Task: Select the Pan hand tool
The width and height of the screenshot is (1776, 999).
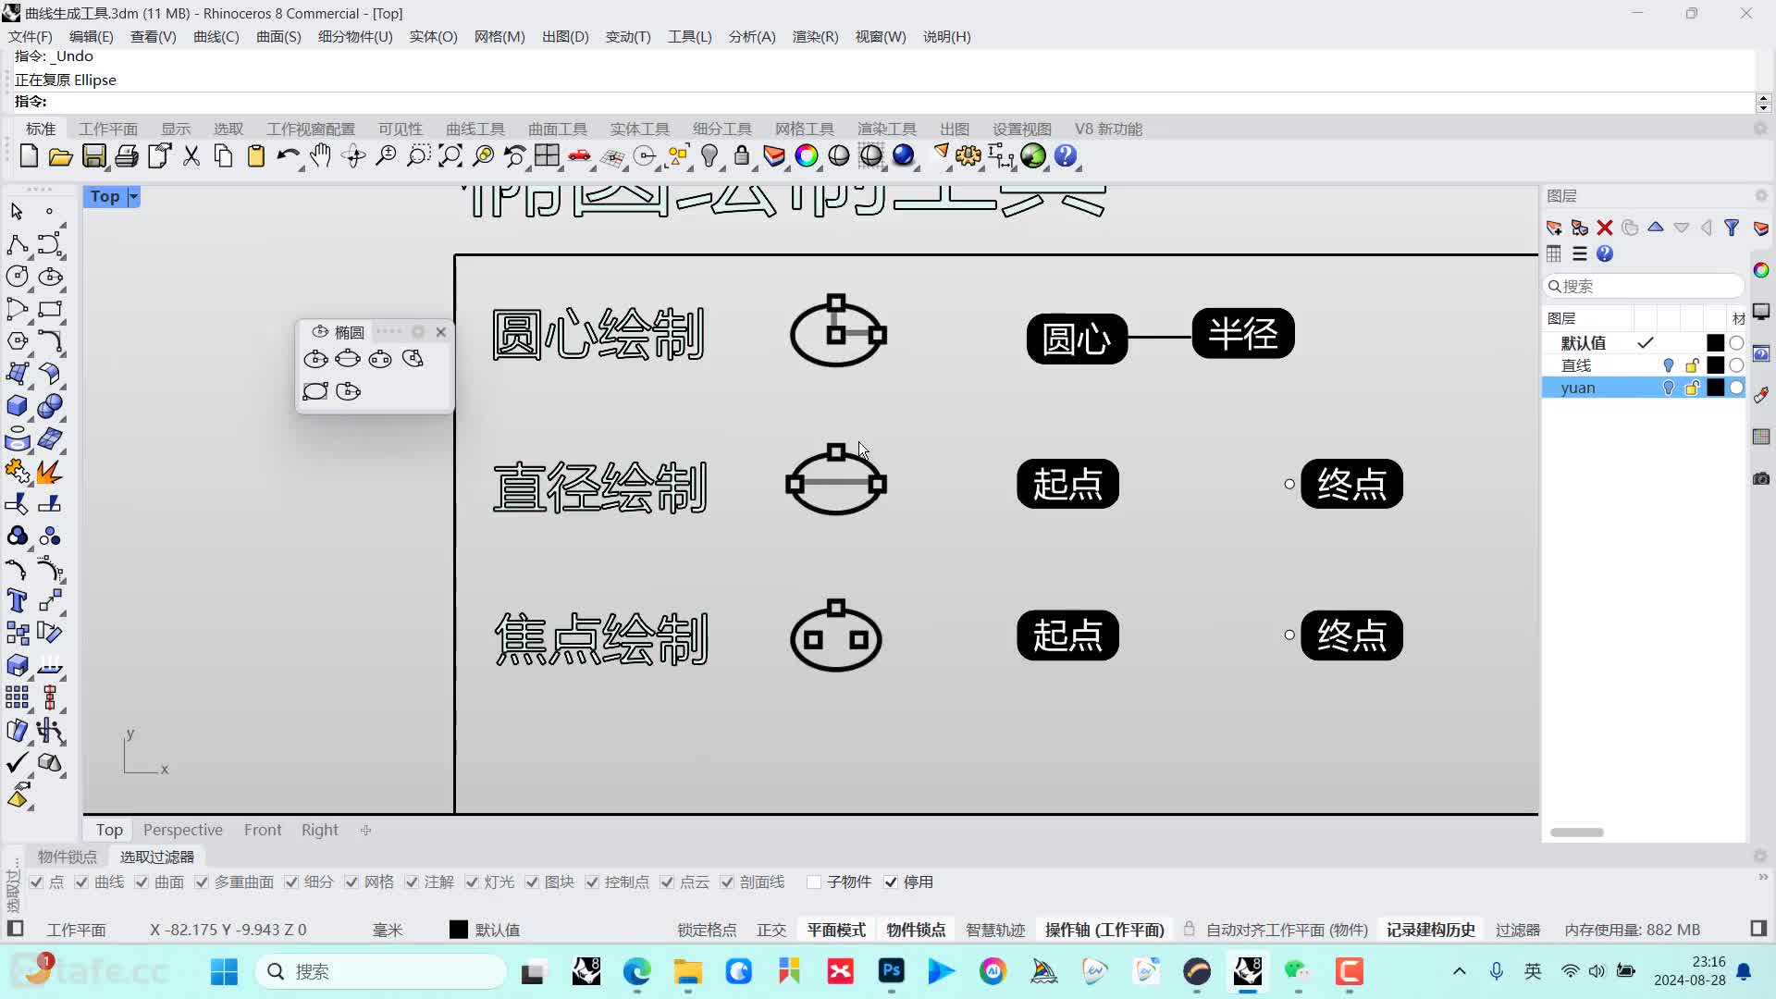Action: [x=321, y=156]
